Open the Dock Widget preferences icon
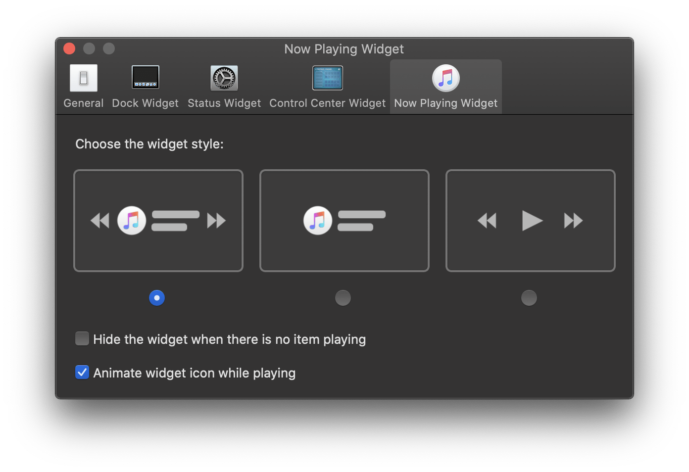This screenshot has height=472, width=689. tap(146, 77)
